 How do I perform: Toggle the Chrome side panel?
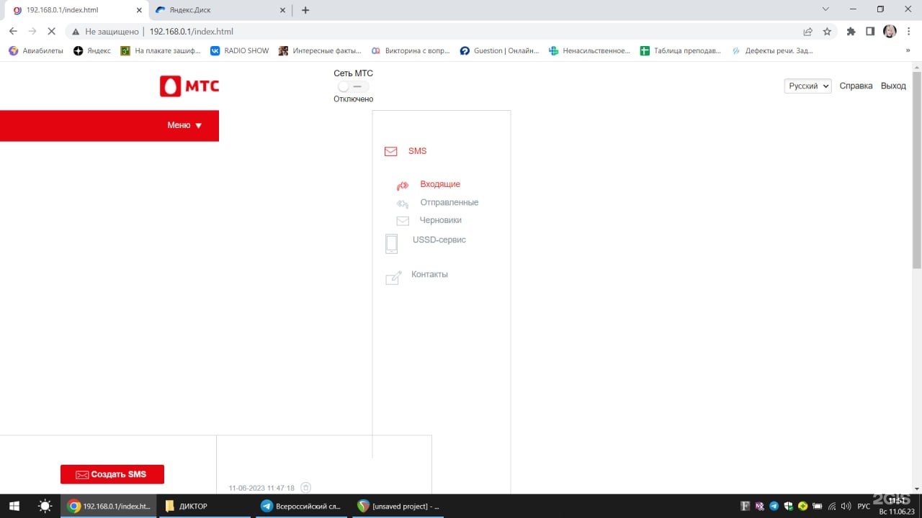click(x=870, y=32)
